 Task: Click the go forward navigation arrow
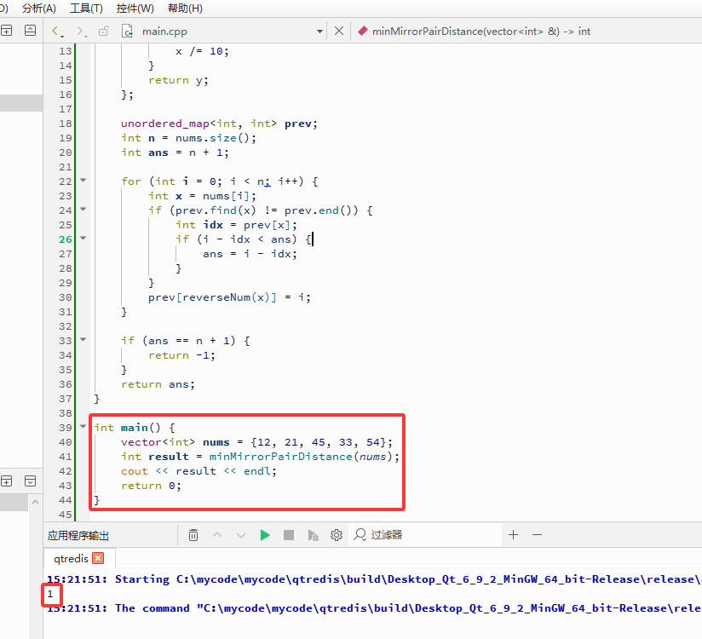pyautogui.click(x=80, y=31)
